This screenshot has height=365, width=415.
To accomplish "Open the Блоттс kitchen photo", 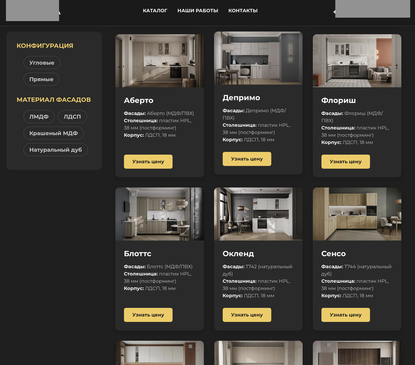I will (160, 214).
